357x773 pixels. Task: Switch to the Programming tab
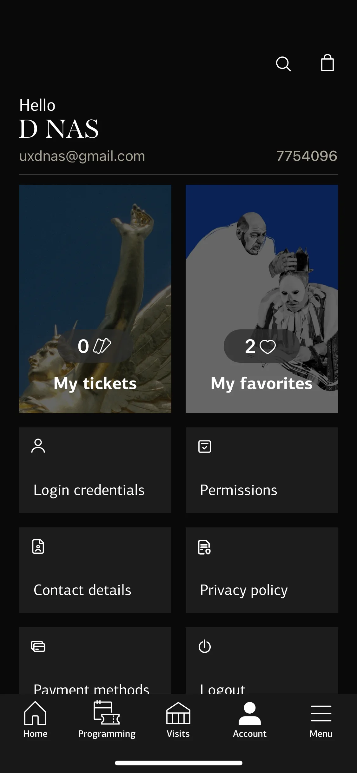pos(107,720)
